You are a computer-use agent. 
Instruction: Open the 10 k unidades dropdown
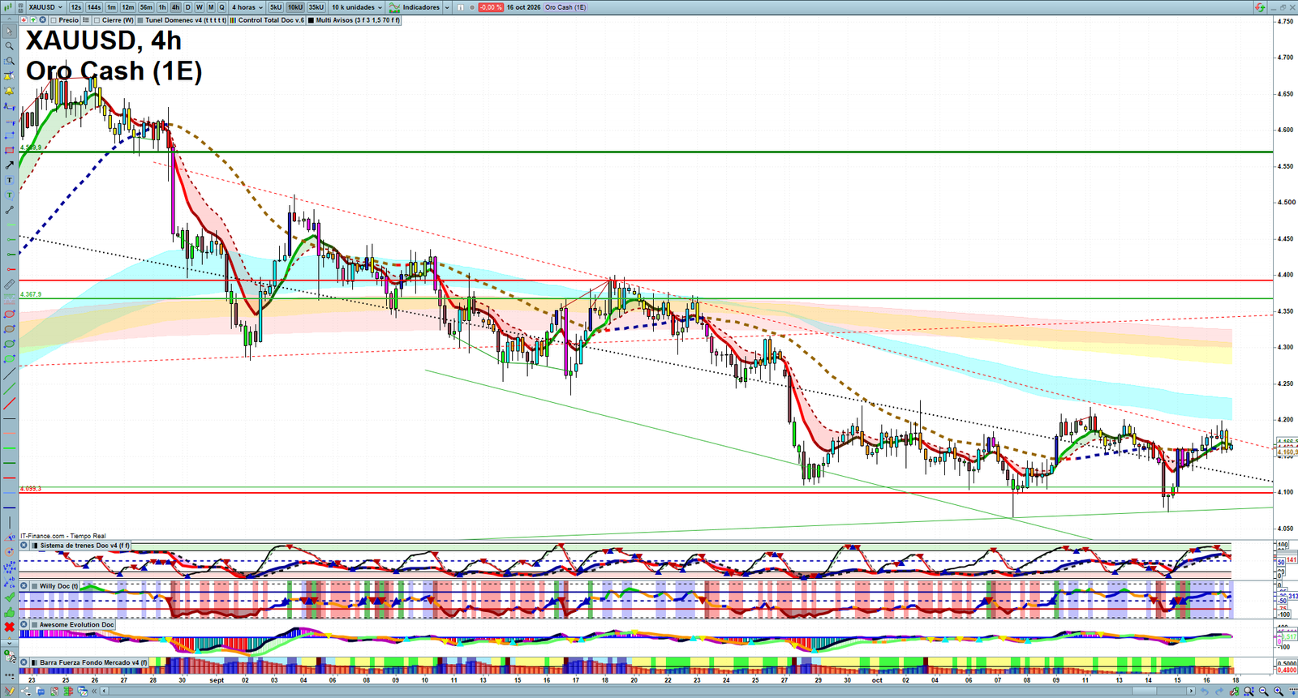[356, 7]
